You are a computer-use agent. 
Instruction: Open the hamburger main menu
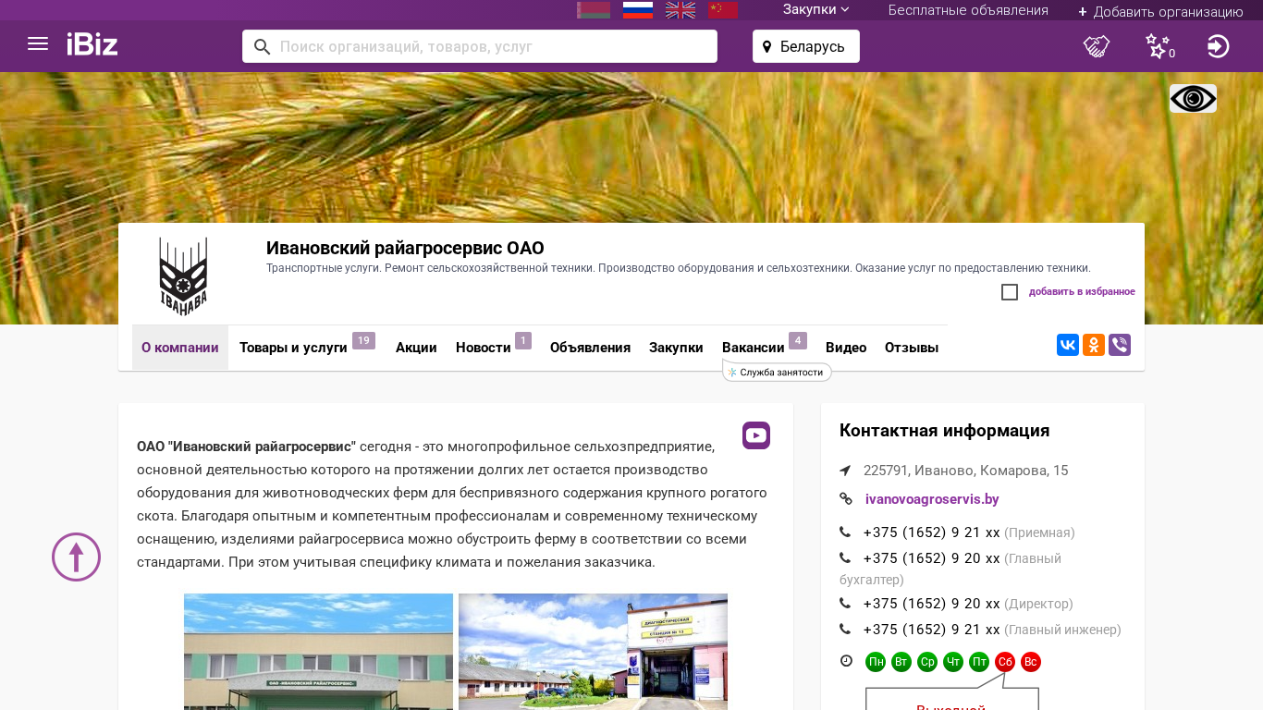38,43
